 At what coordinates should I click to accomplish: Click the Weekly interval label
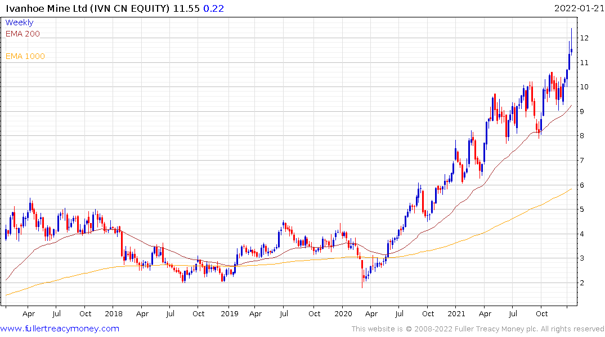(19, 22)
